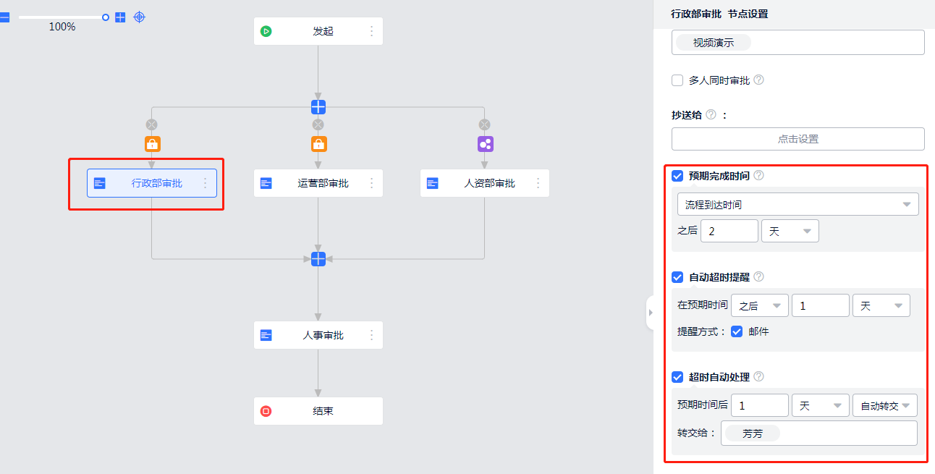Click the zoom in plus icon
Image resolution: width=935 pixels, height=474 pixels.
click(x=120, y=17)
